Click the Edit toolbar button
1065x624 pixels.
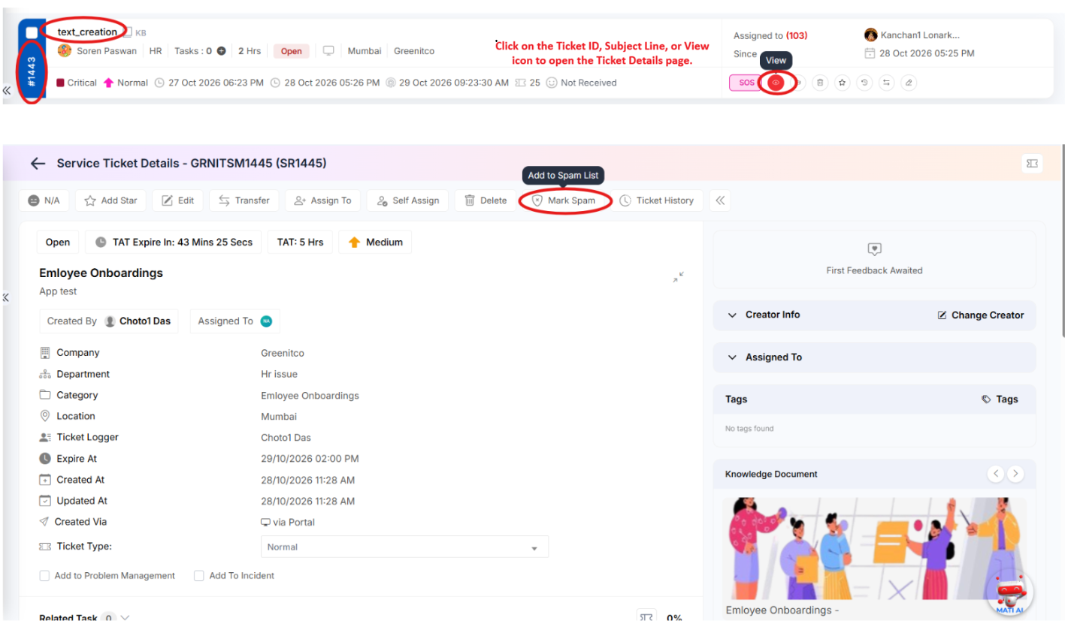pyautogui.click(x=177, y=200)
